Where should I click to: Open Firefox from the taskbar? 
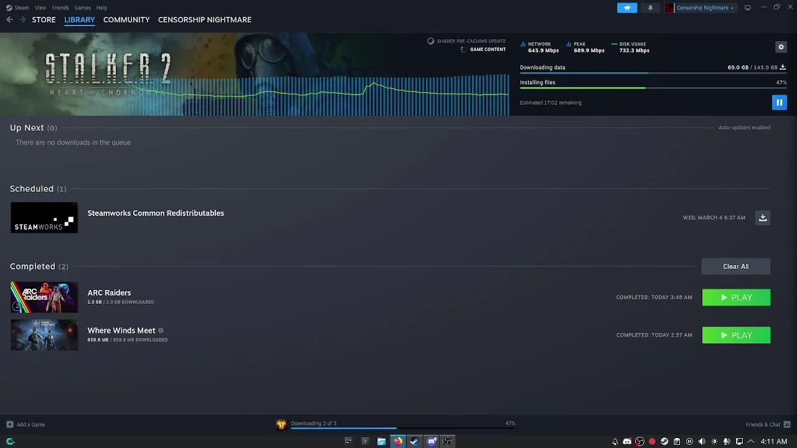398,441
